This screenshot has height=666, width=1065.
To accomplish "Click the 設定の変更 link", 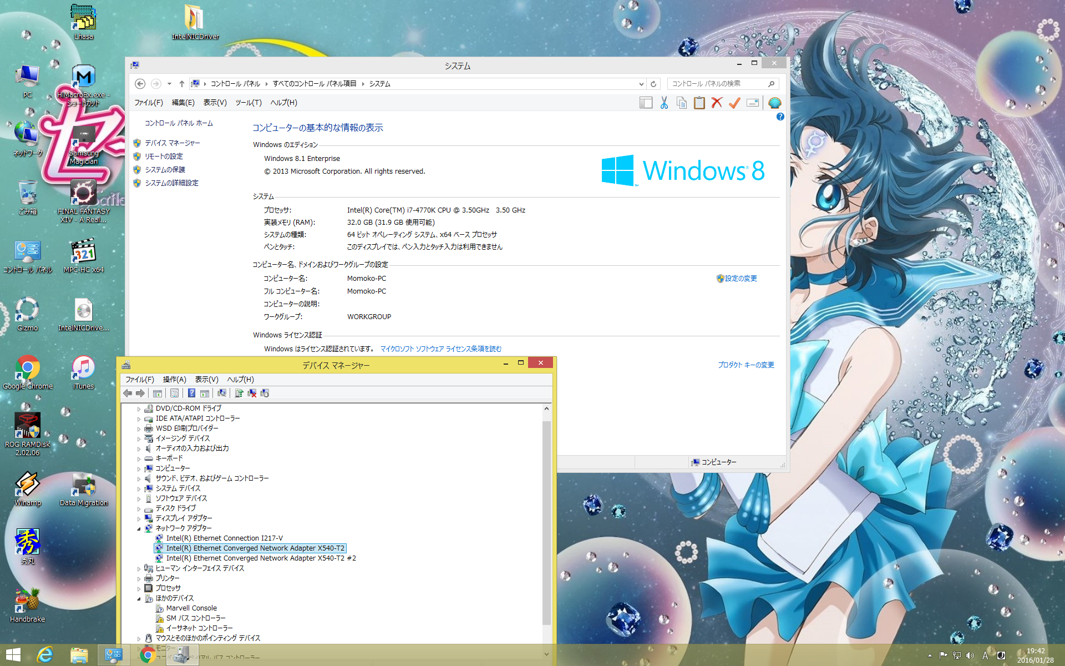I will click(x=741, y=279).
